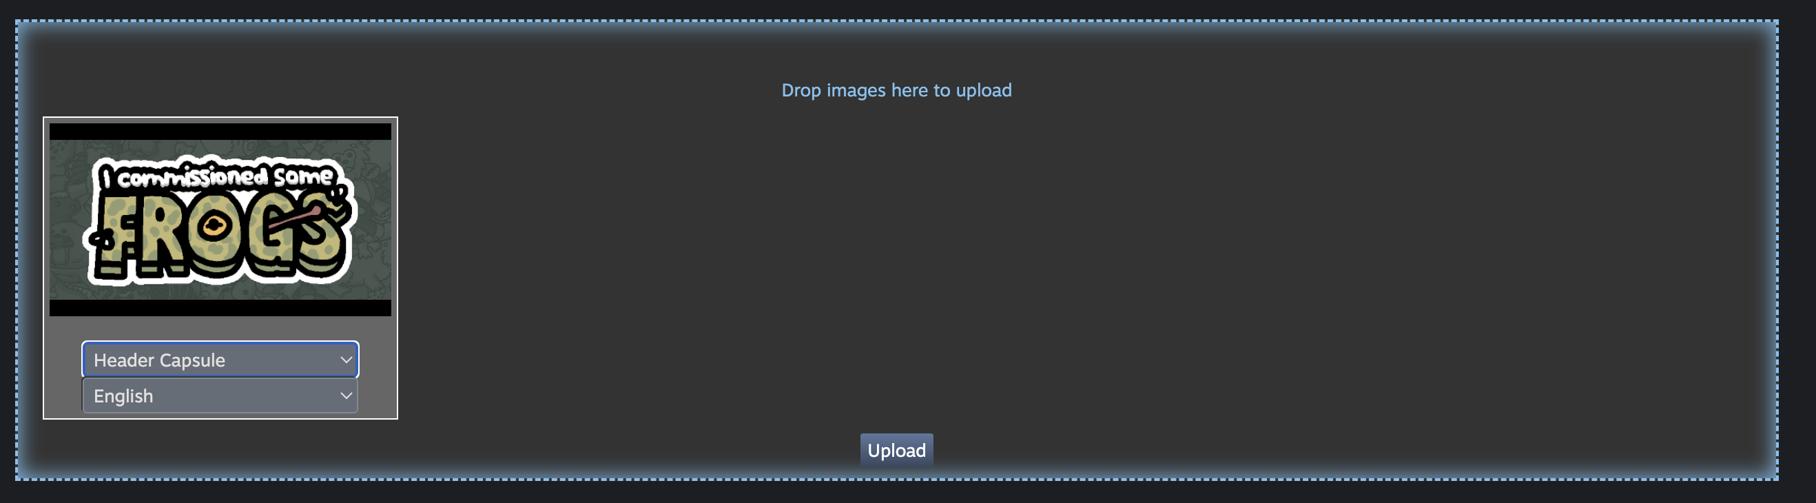Click the bottom black letterbox bar of preview

[x=220, y=307]
